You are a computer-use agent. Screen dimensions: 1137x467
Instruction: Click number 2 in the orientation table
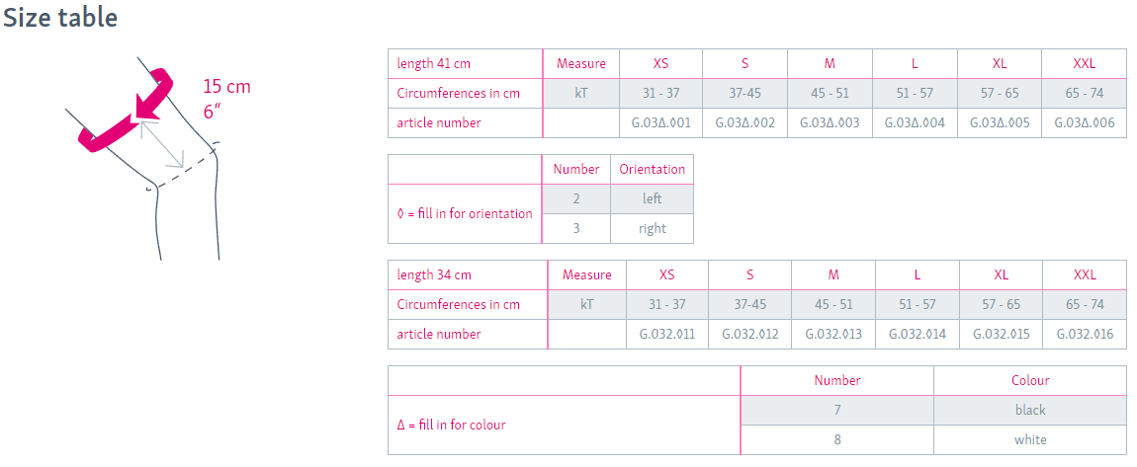point(575,198)
